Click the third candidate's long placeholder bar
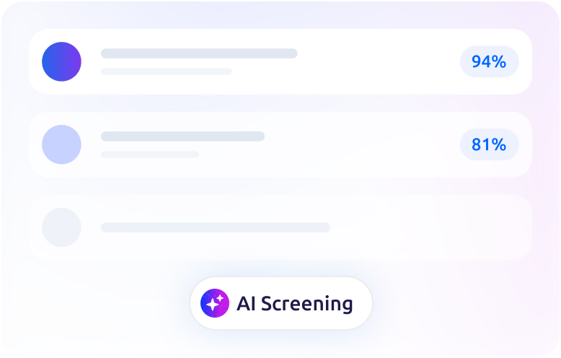Screen dimensions: 561x358 (x=216, y=227)
